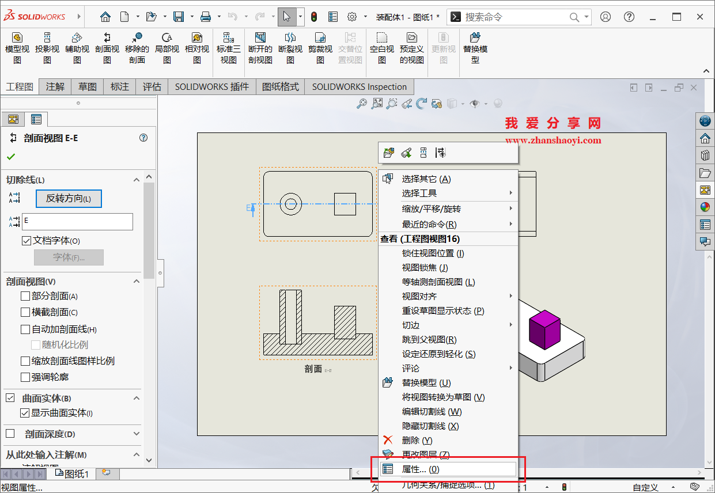This screenshot has width=715, height=493.
Task: Click the Predefined View (预定义的视图) tool
Action: pyautogui.click(x=412, y=48)
